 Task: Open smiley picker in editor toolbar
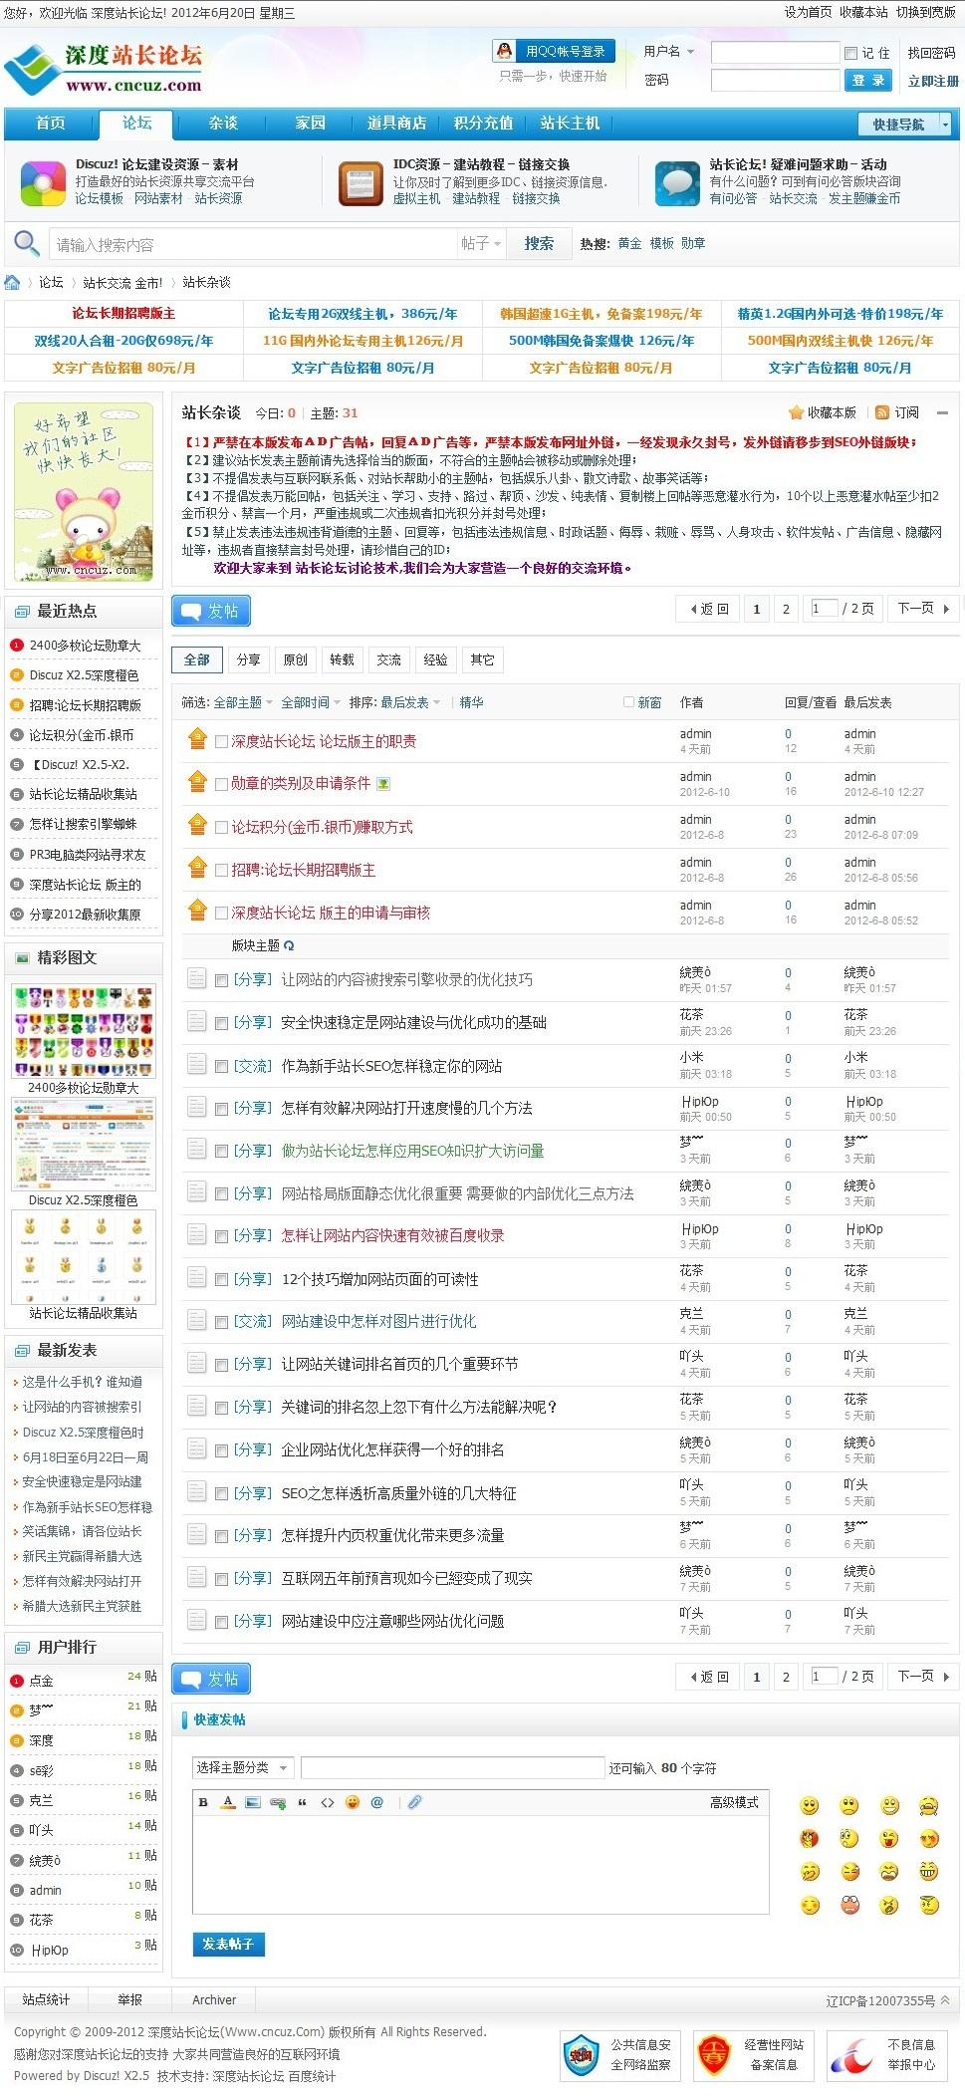[x=352, y=1802]
